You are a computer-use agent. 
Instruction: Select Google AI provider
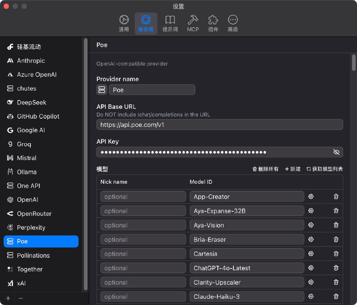tap(41, 130)
